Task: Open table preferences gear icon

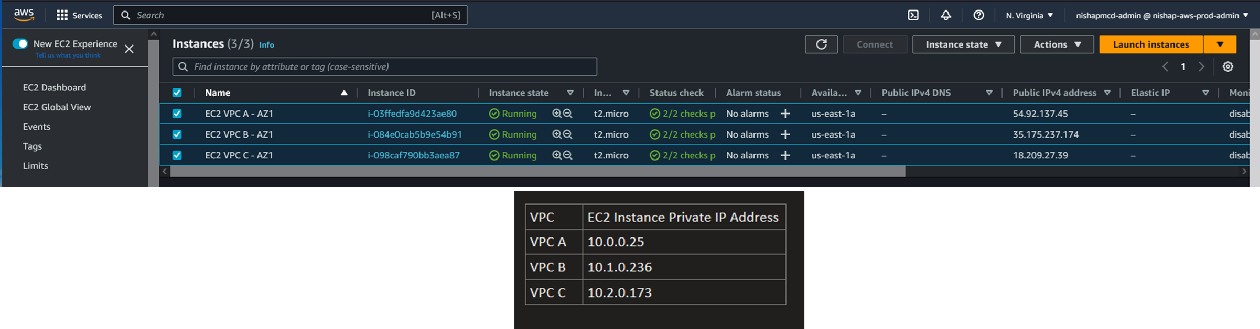Action: (x=1227, y=66)
